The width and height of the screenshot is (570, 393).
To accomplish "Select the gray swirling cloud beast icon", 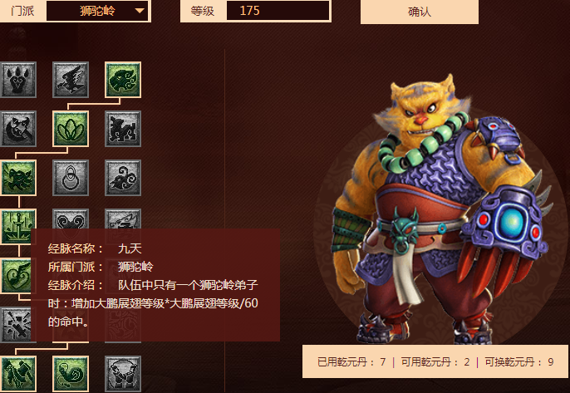I will [123, 178].
